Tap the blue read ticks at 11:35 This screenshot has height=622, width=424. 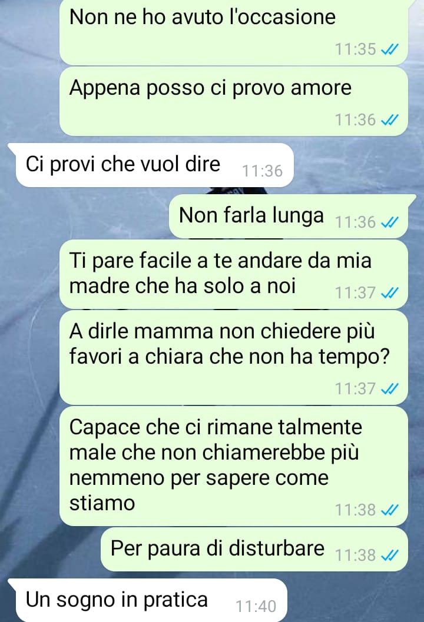tap(389, 49)
